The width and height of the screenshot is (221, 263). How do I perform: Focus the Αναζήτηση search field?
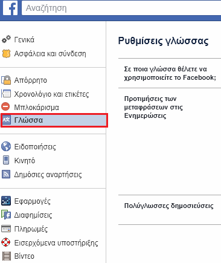pyautogui.click(x=121, y=8)
